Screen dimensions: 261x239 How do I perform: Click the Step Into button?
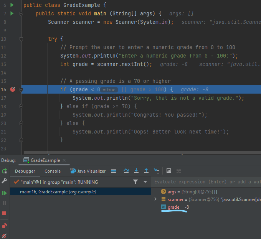coord(136,171)
